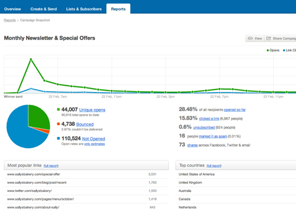296x222 pixels.
Task: Click the peak point on blue clicks line
Action: pos(31,89)
